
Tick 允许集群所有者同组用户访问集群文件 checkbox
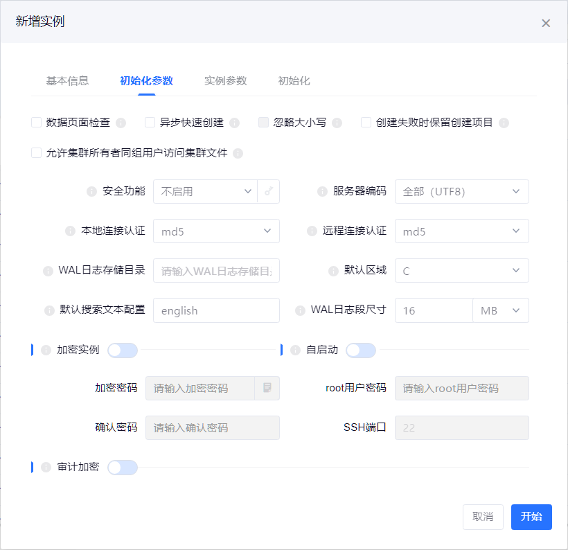click(x=37, y=153)
